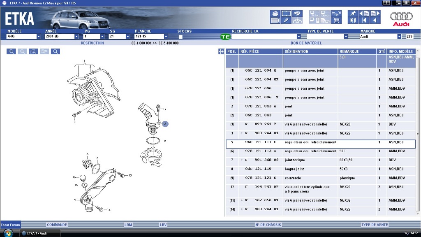Viewport: 421px width, 237px height.
Task: Open the Marque dropdown showing Audi
Action: 399,37
